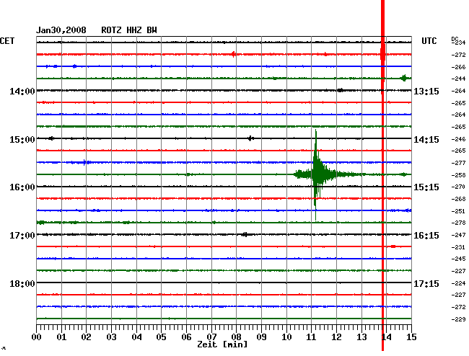Select the 16:00 CET time label

coord(22,187)
